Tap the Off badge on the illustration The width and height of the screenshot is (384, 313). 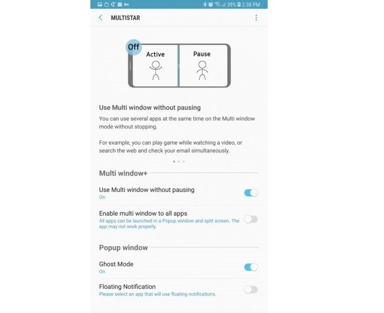tap(134, 47)
